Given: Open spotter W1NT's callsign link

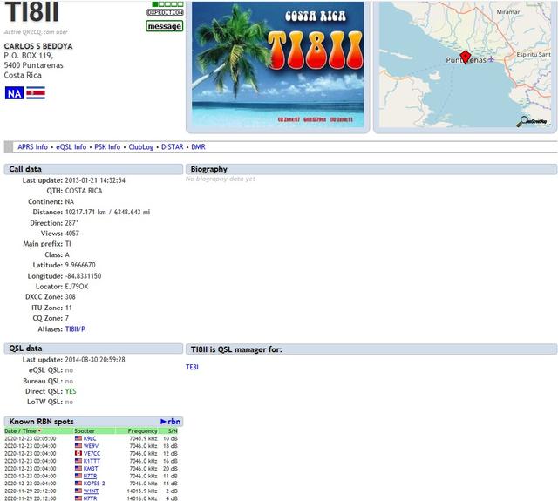Looking at the screenshot, I should 91,491.
